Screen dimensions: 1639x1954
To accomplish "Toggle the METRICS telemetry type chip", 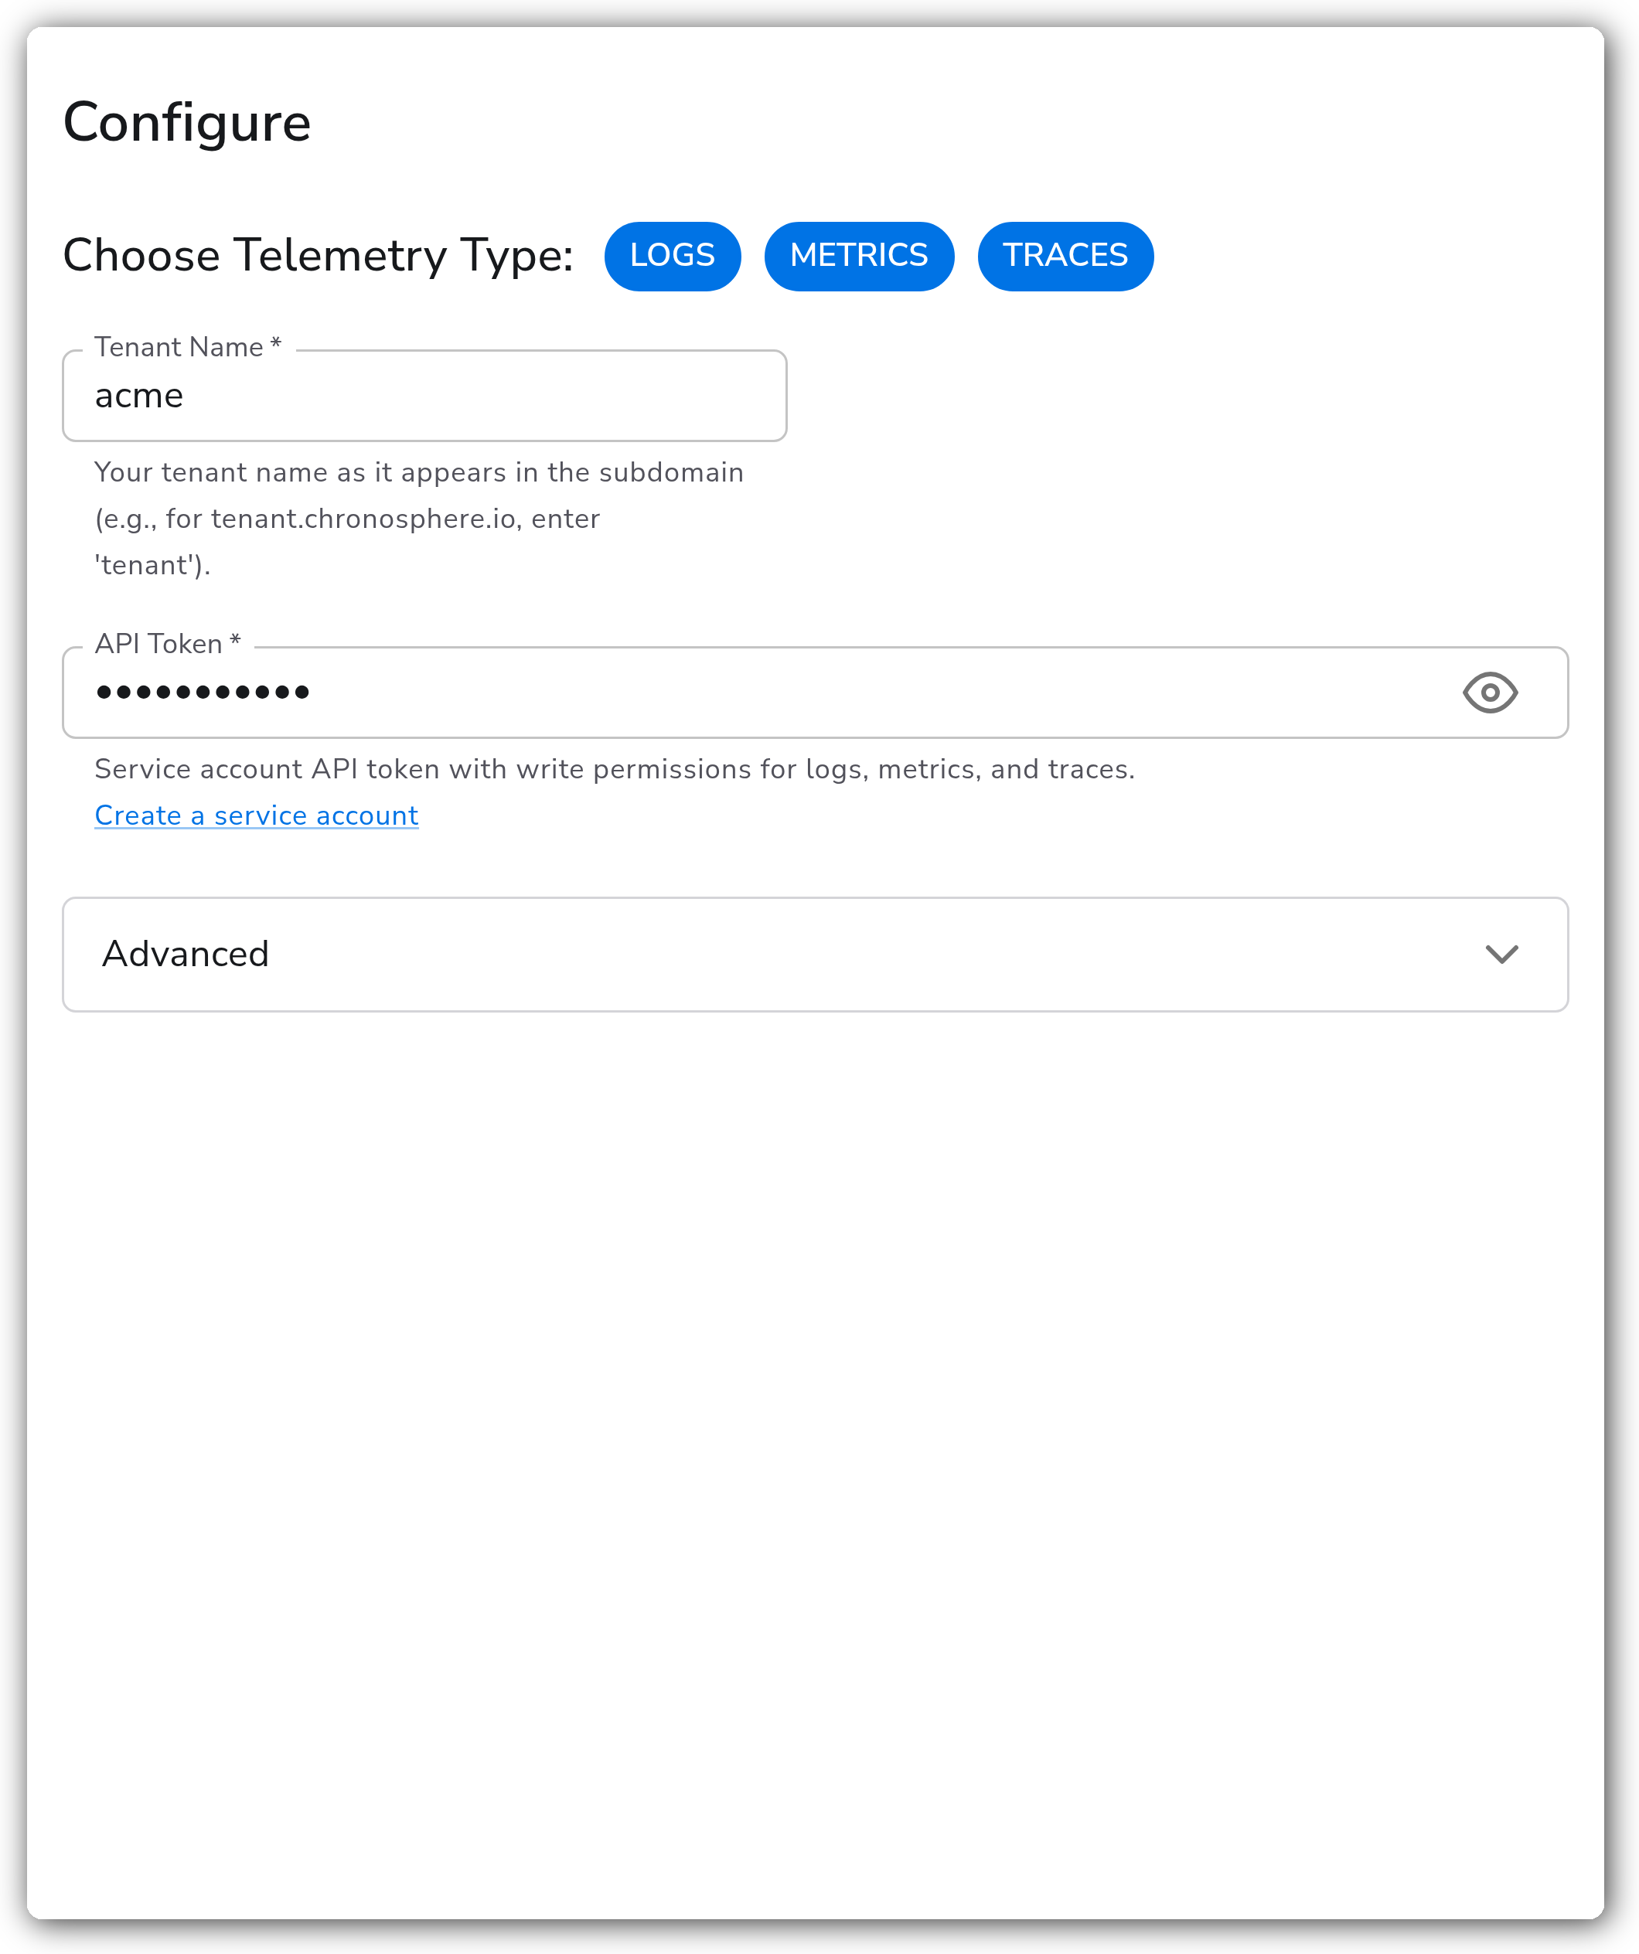I will point(858,256).
